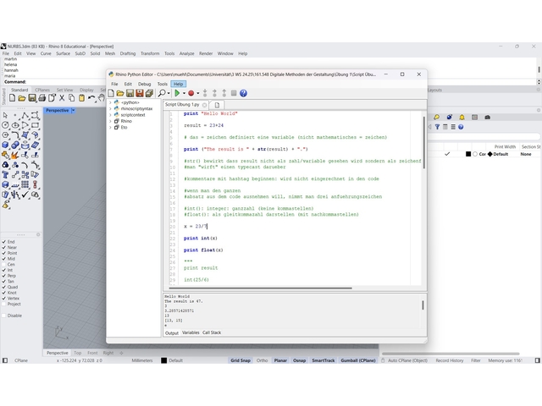Click the lightbulb panel icon

point(437,118)
